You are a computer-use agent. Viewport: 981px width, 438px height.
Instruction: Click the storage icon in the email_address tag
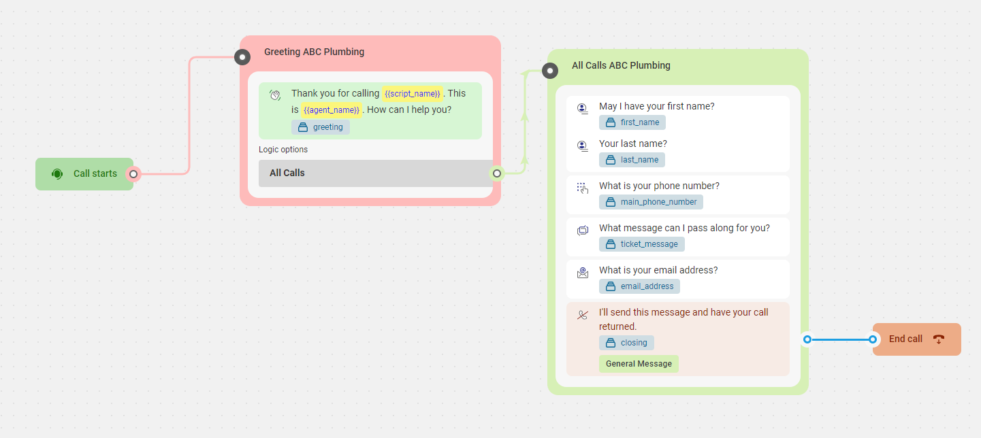[611, 286]
